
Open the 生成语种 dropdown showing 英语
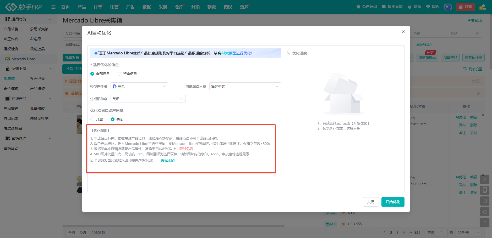coord(148,99)
